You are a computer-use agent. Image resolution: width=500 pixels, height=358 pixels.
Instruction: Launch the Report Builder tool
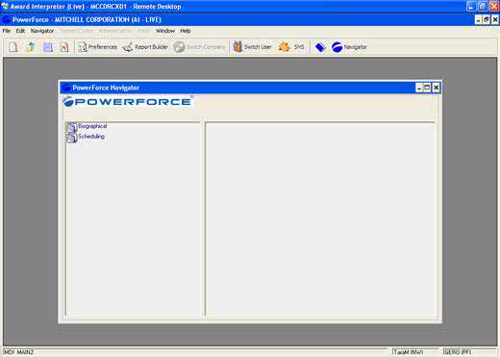point(145,47)
